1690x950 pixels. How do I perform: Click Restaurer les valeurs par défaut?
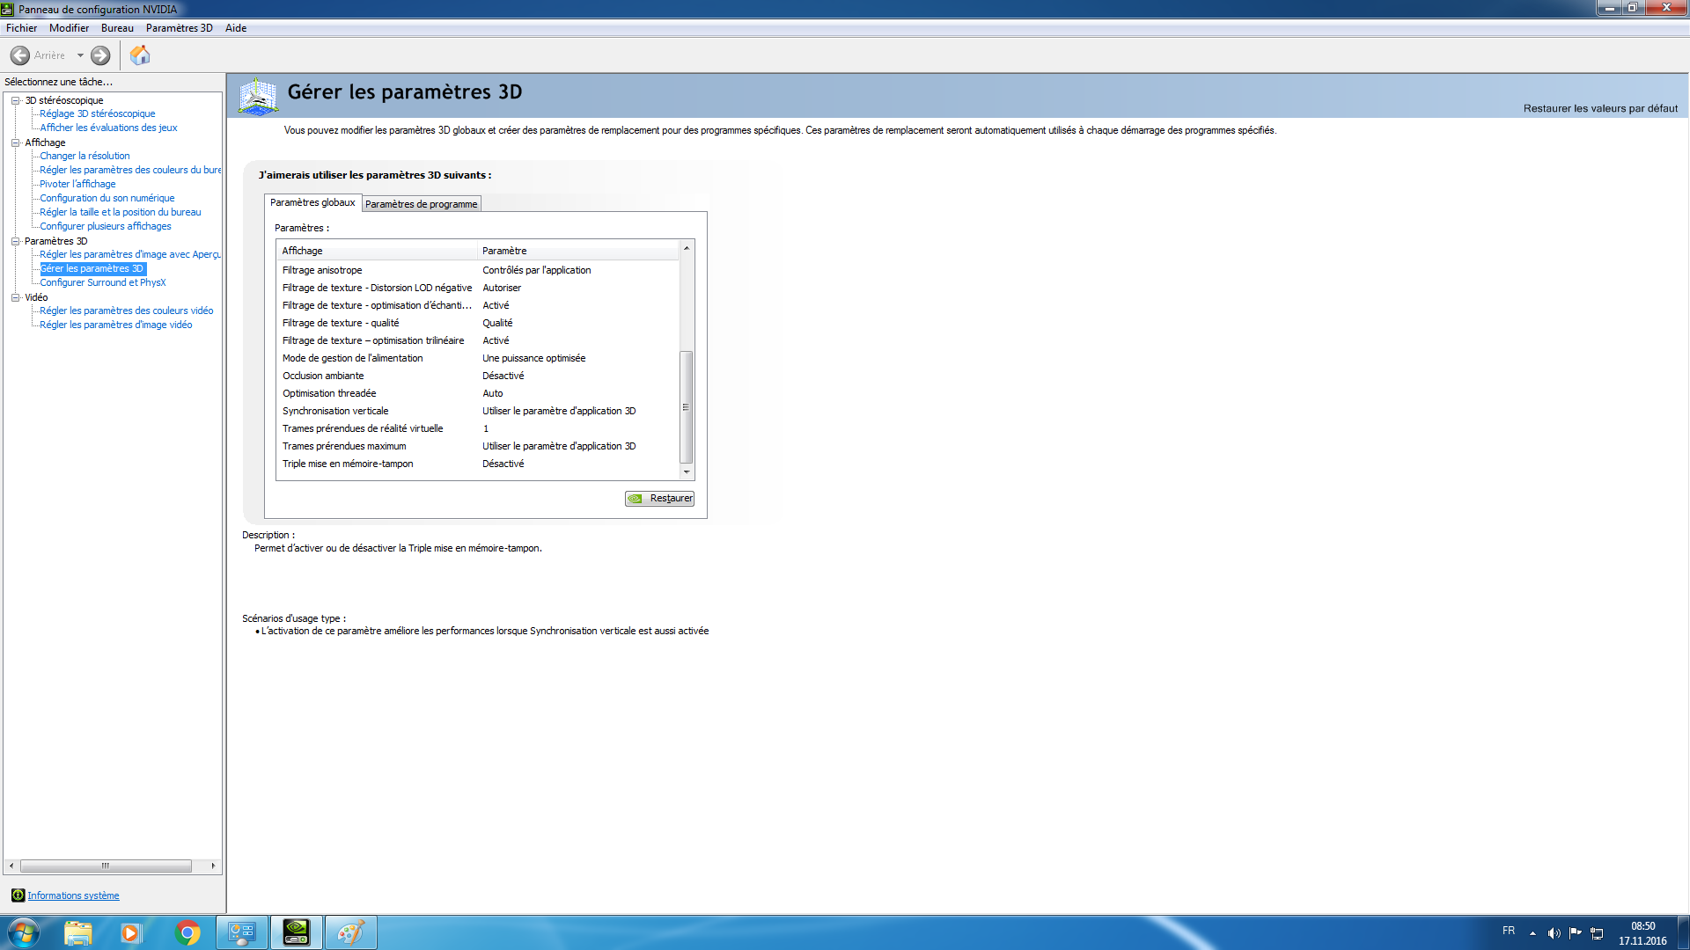tap(1600, 108)
